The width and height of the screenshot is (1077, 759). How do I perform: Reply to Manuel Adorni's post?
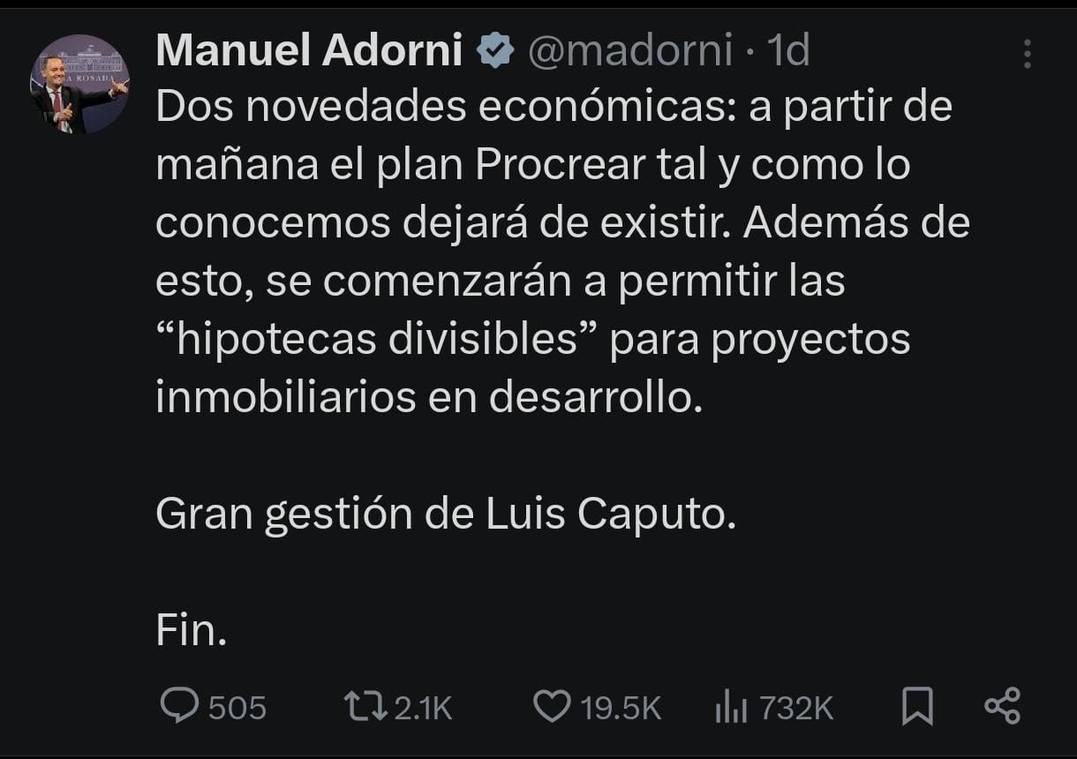pos(181,706)
